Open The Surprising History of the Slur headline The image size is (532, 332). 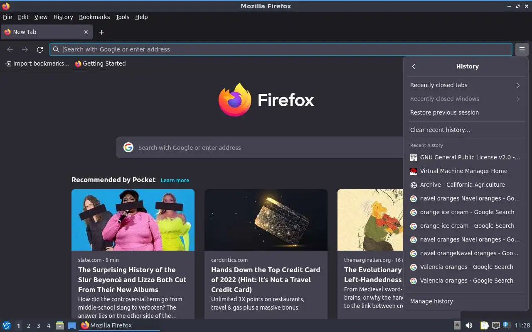click(x=132, y=280)
